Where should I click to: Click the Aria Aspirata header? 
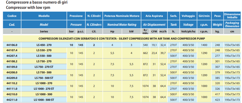[x=154, y=16]
